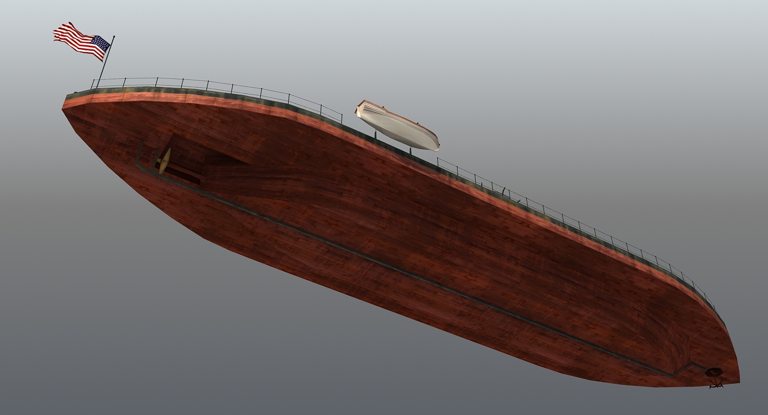Select the dark hawse plate around the anchor

[x=714, y=372]
